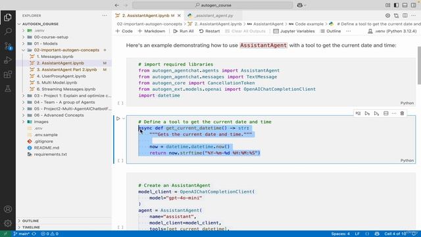Split the editor right
This screenshot has width=421, height=237.
405,16
